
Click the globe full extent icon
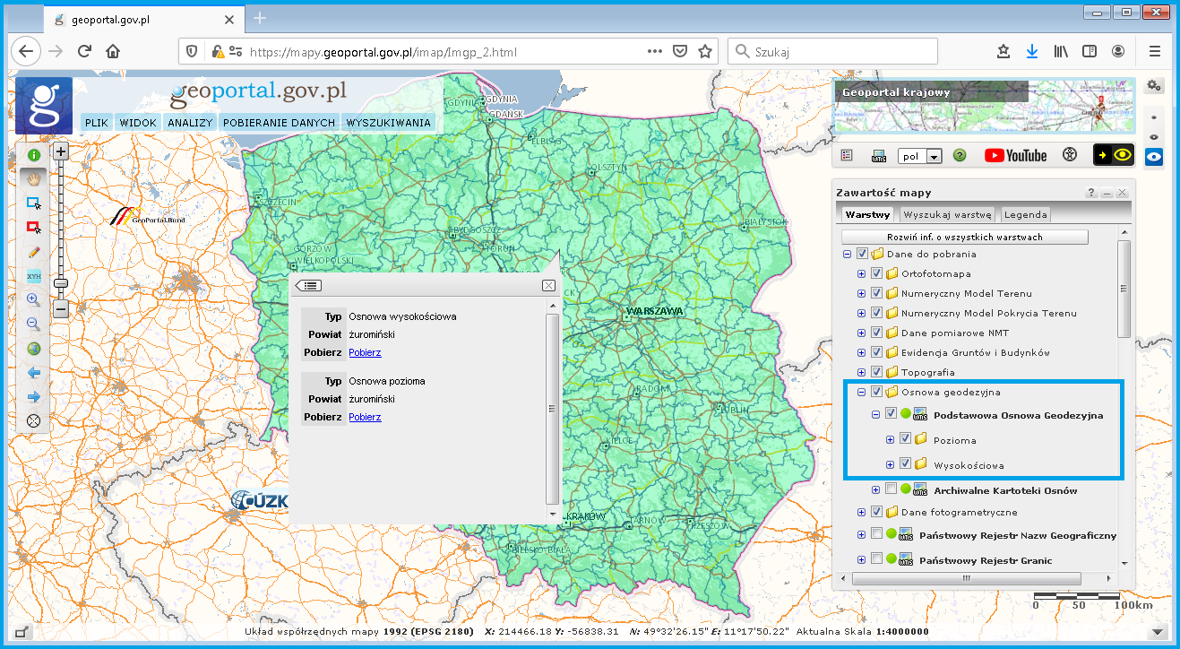point(34,349)
